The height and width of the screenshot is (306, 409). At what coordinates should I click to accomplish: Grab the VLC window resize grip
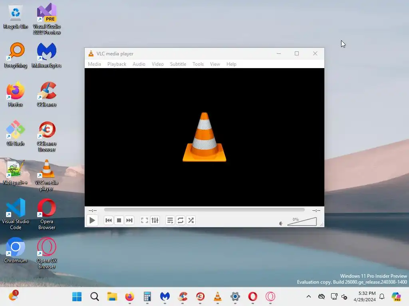322,224
